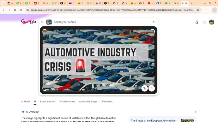Click the searched image thumbnail in search box
Viewport: 218px width, 122px height.
tap(49, 22)
